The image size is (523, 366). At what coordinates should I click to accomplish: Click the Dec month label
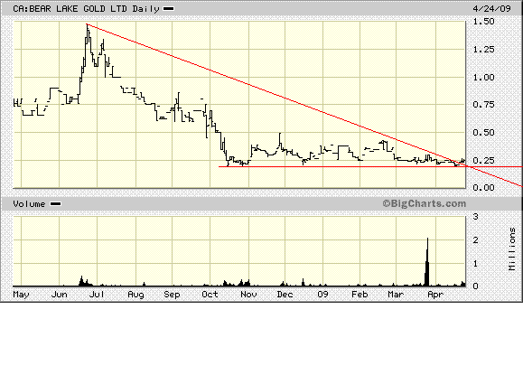click(x=285, y=295)
